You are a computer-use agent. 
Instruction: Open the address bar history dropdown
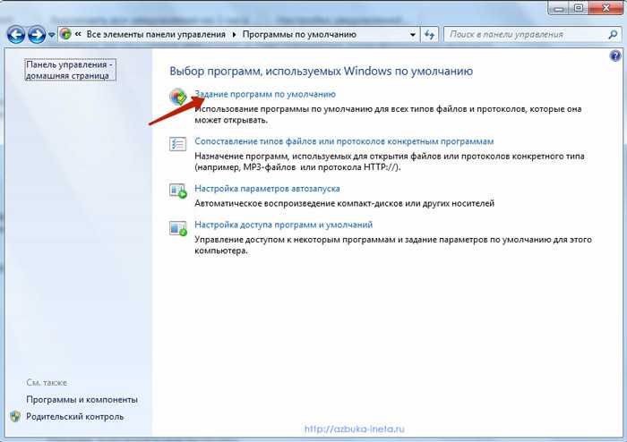(413, 35)
